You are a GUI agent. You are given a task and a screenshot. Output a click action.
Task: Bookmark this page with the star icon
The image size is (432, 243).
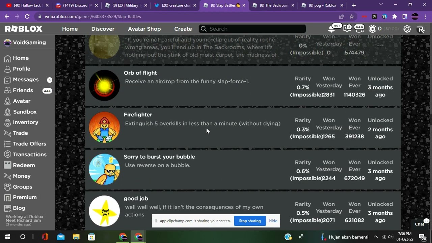[x=352, y=17]
